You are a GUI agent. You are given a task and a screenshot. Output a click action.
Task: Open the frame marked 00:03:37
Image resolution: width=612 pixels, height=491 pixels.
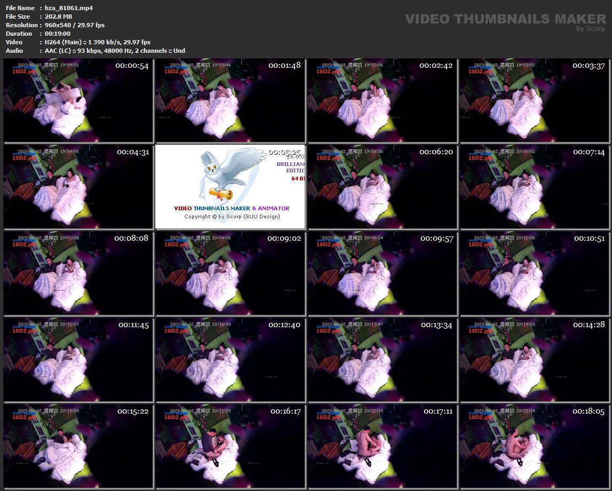[x=534, y=101]
